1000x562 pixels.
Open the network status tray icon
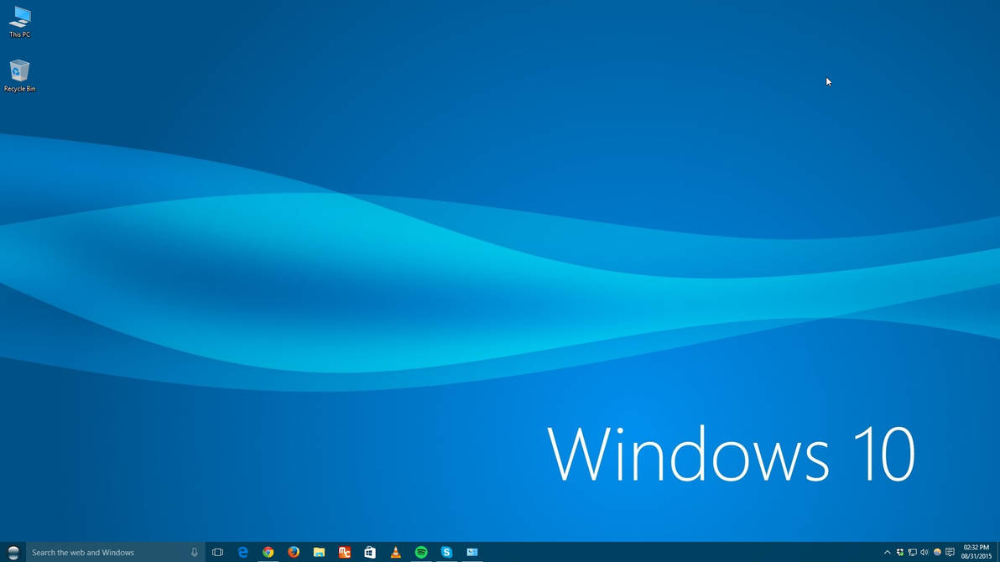913,553
